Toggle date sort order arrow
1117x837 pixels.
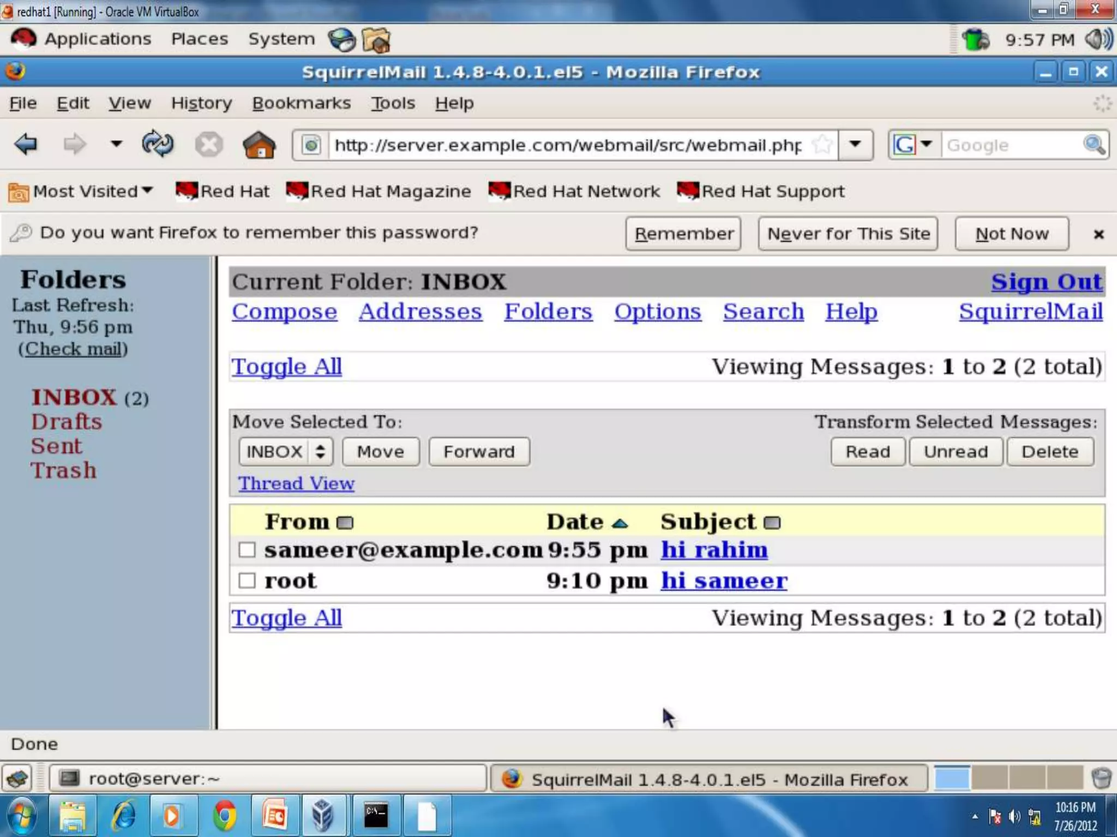coord(620,524)
